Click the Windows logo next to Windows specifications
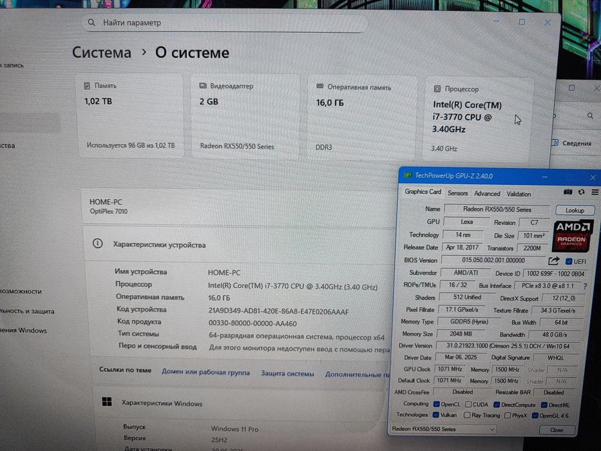Image resolution: width=601 pixels, height=451 pixels. coord(107,402)
